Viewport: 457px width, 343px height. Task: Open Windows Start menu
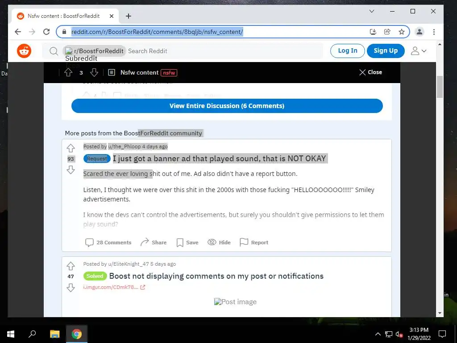tap(11, 334)
